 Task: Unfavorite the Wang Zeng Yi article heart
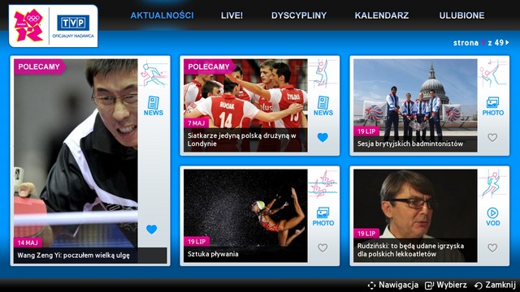pyautogui.click(x=152, y=229)
